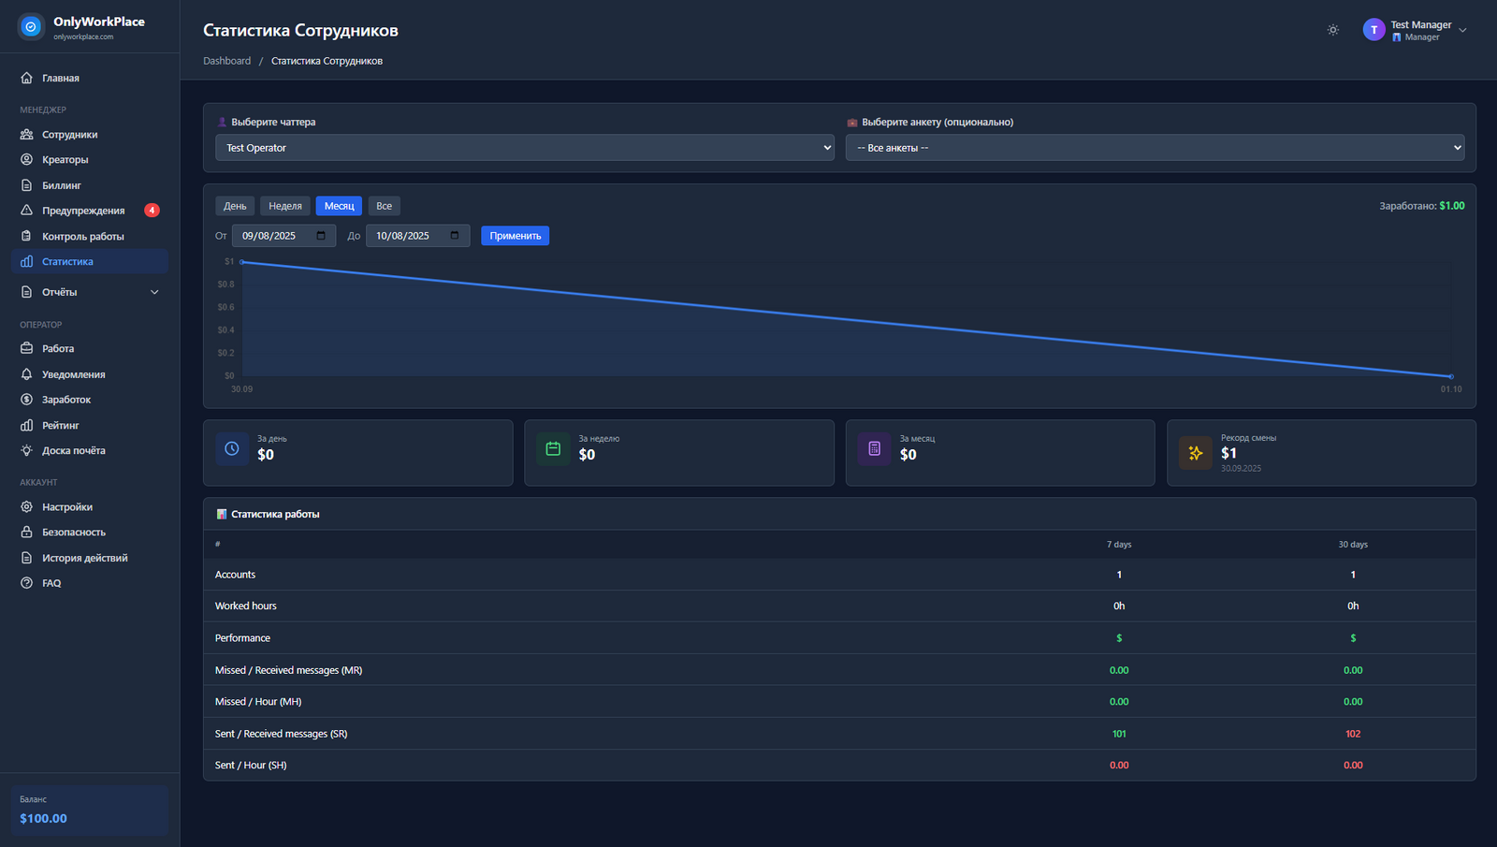The height and width of the screenshot is (847, 1497).
Task: Switch the period filter to Неделя
Action: pyautogui.click(x=285, y=206)
